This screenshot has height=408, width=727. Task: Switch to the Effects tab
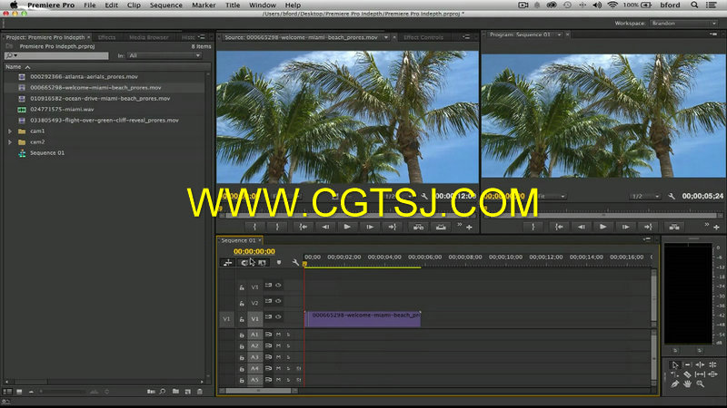106,37
